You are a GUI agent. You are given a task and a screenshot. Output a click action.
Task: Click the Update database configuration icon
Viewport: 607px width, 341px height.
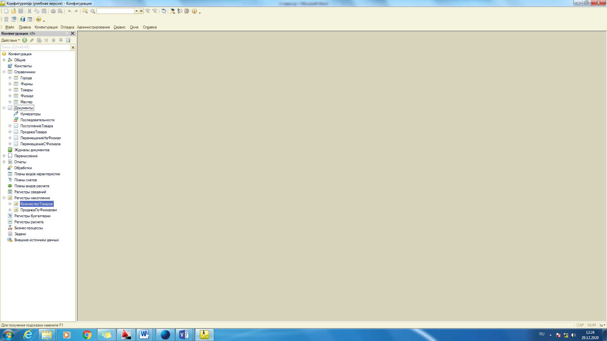coord(22,20)
